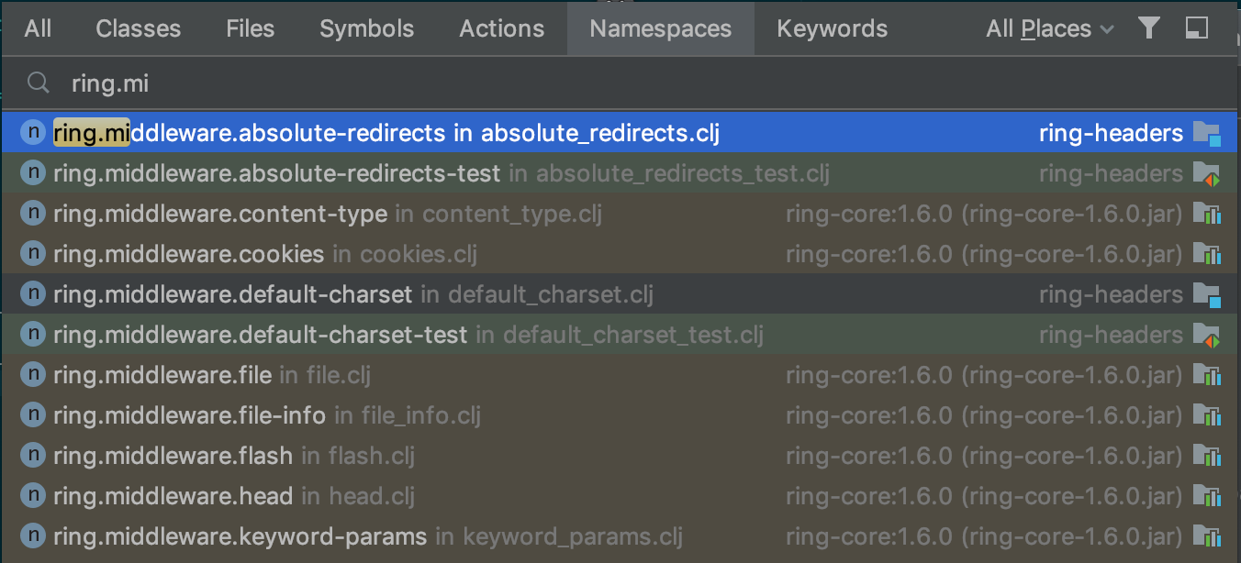Click the test-source module icon beside default-charset-test
Image resolution: width=1241 pixels, height=563 pixels.
point(1211,334)
